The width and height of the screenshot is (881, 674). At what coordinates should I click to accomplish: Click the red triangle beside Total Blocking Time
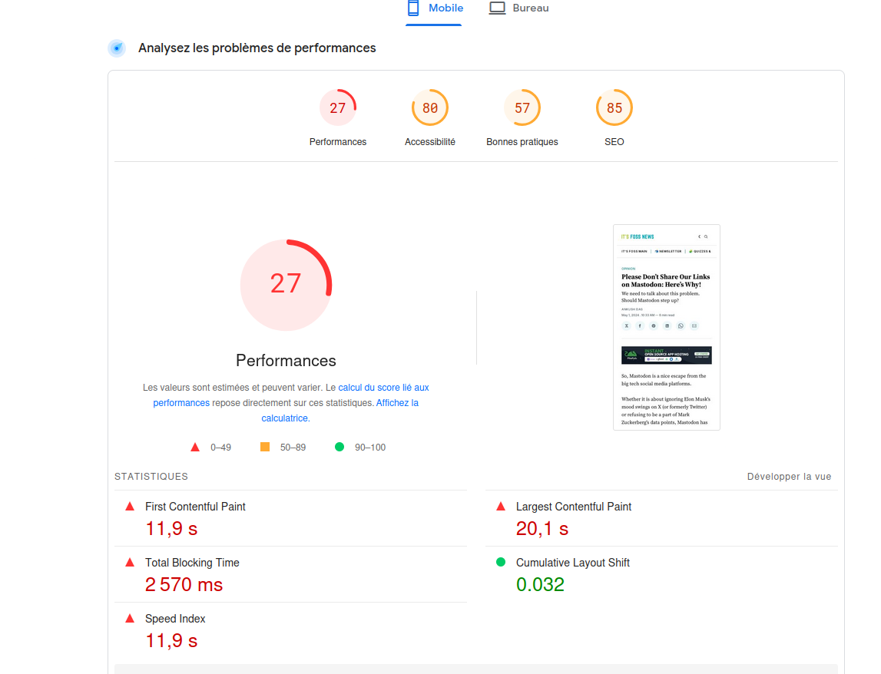coord(130,563)
